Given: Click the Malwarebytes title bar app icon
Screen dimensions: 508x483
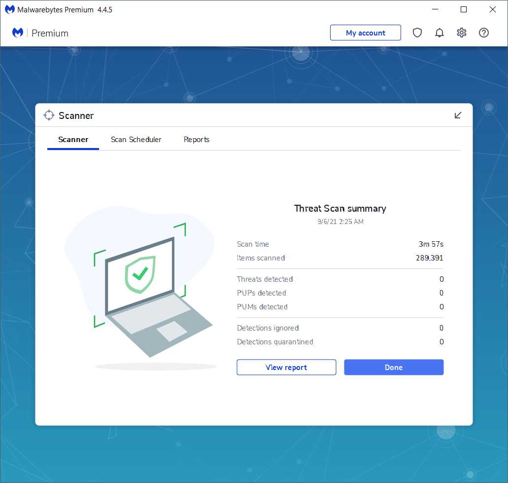Looking at the screenshot, I should click(x=10, y=9).
